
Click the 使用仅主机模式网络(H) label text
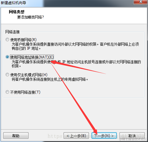pos(29,75)
